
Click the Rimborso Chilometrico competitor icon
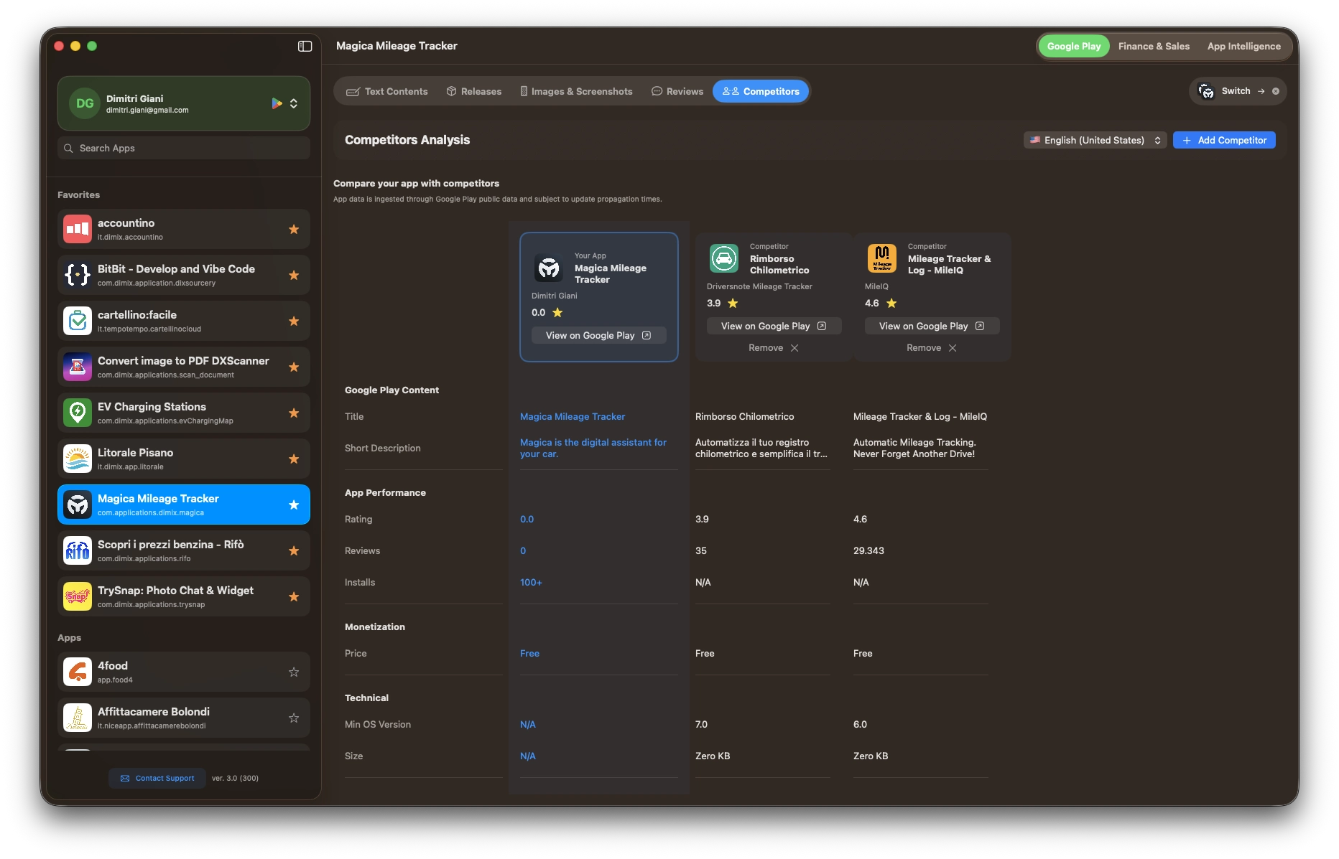point(724,258)
